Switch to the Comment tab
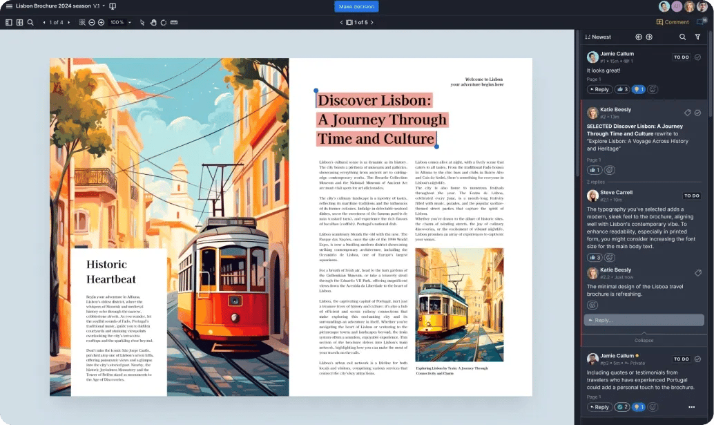The image size is (714, 425). pos(673,22)
